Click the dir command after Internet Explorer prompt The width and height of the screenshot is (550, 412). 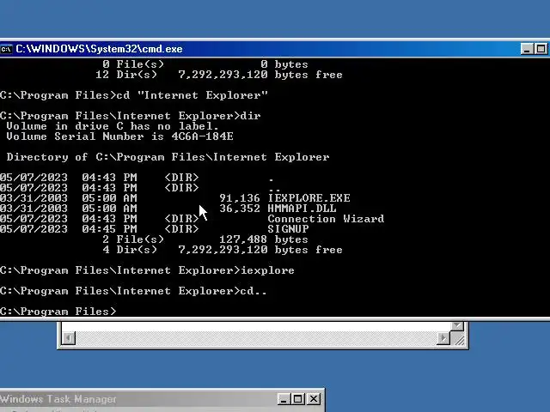(x=250, y=116)
